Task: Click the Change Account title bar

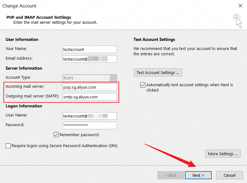Action: pos(94,6)
